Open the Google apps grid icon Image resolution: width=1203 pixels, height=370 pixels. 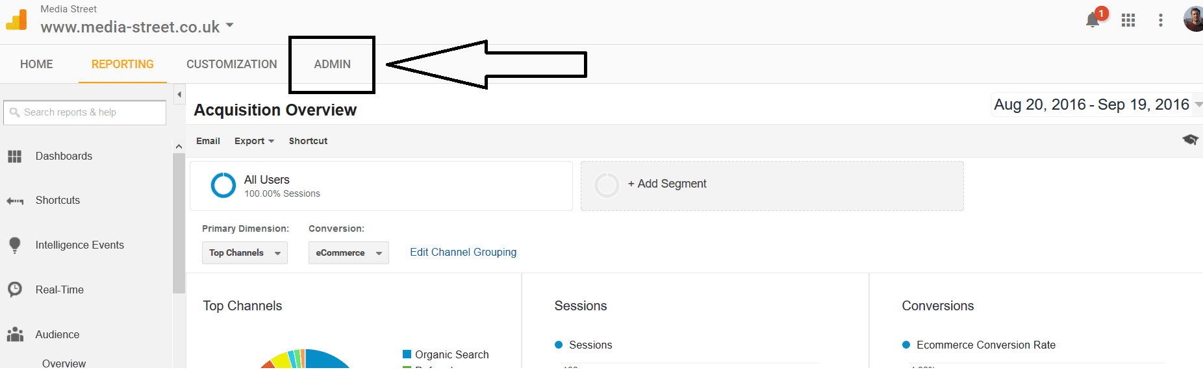[1128, 20]
